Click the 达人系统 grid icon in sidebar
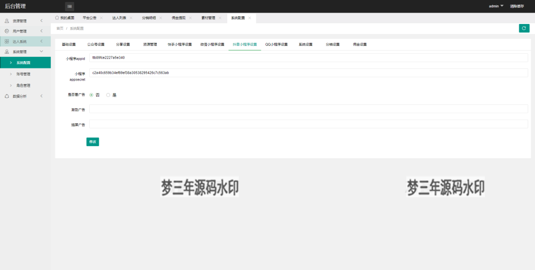 coord(7,41)
